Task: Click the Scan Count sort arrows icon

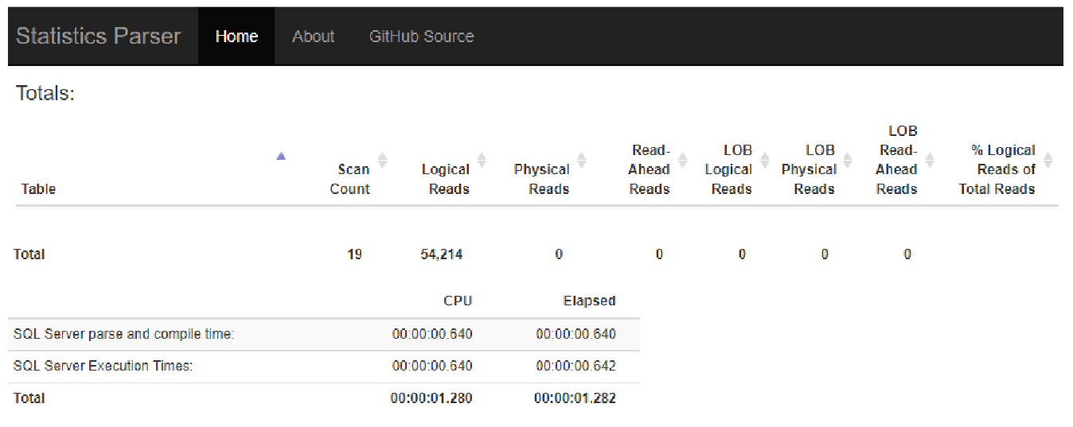Action: (382, 160)
